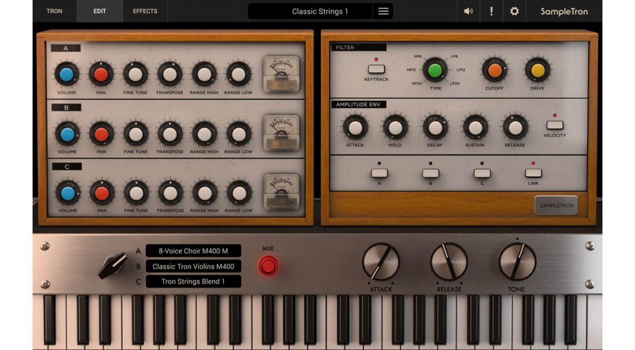
Task: Open settings via the gear icon
Action: (514, 11)
